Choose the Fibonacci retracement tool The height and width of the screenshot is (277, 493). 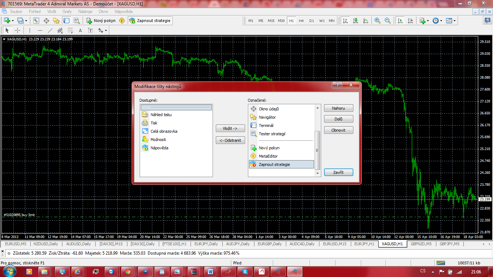70,30
